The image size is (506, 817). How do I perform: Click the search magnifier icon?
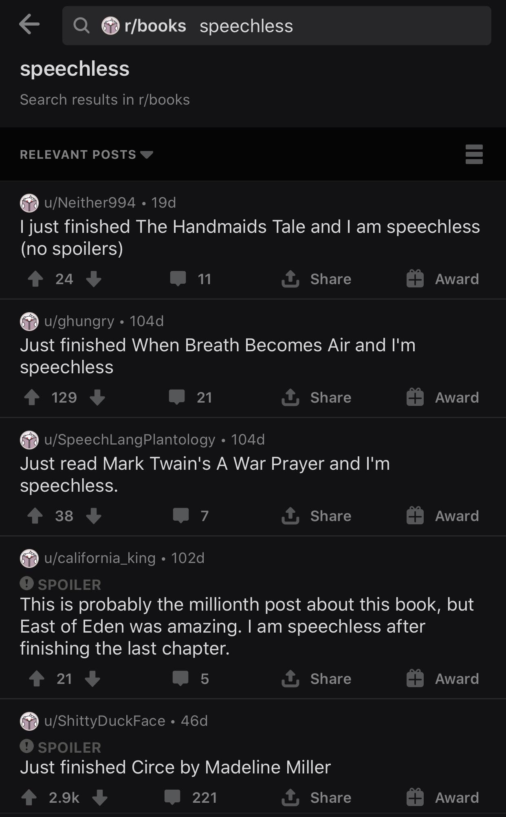(x=81, y=26)
